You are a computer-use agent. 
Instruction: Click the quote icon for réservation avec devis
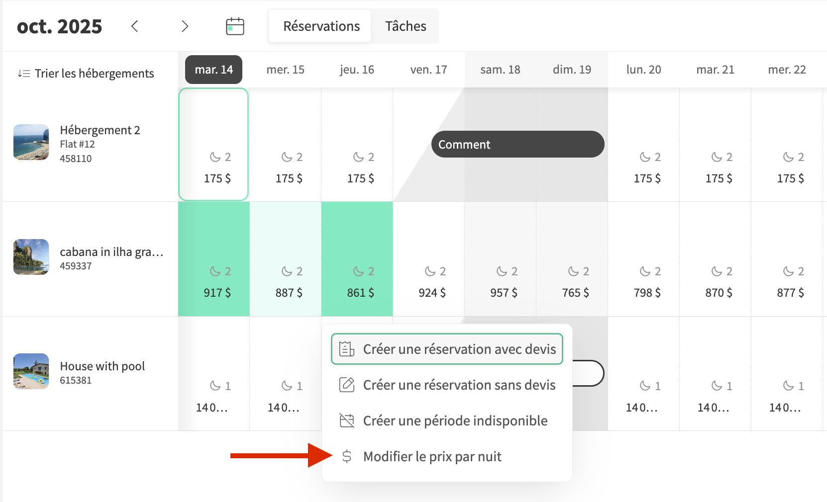click(347, 349)
